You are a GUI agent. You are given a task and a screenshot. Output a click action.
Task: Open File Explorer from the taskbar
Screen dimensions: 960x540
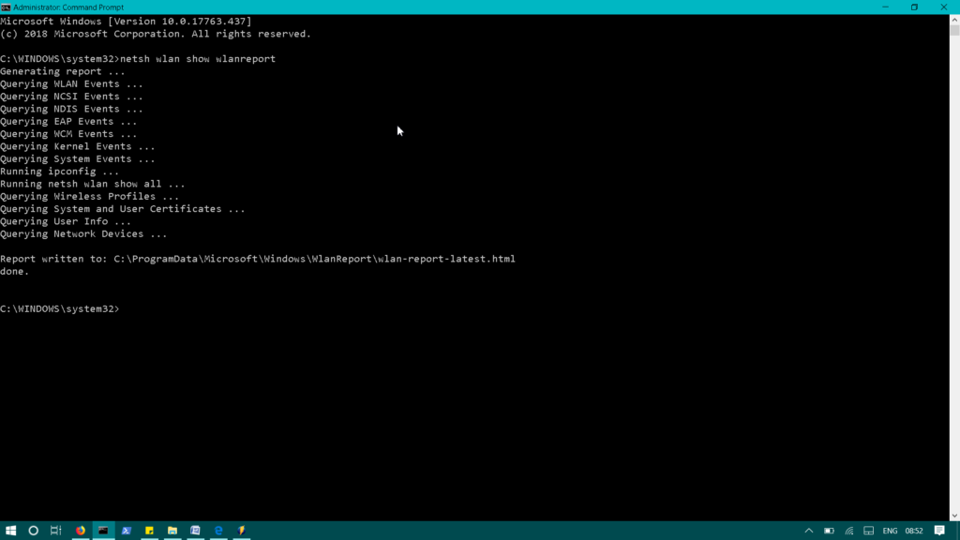172,531
